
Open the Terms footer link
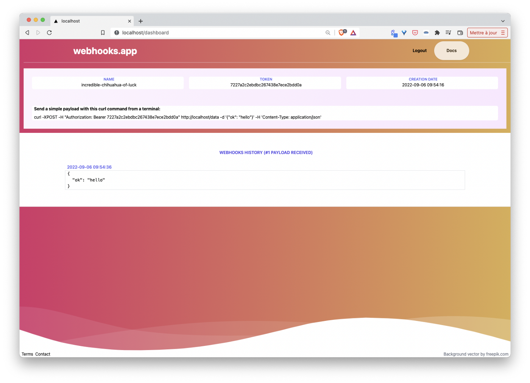point(27,355)
